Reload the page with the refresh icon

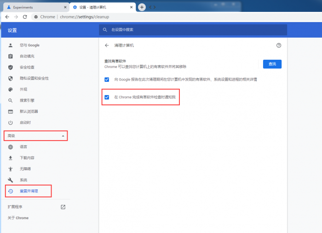coord(25,17)
